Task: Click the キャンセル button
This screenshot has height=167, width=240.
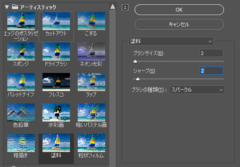Action: [x=179, y=24]
